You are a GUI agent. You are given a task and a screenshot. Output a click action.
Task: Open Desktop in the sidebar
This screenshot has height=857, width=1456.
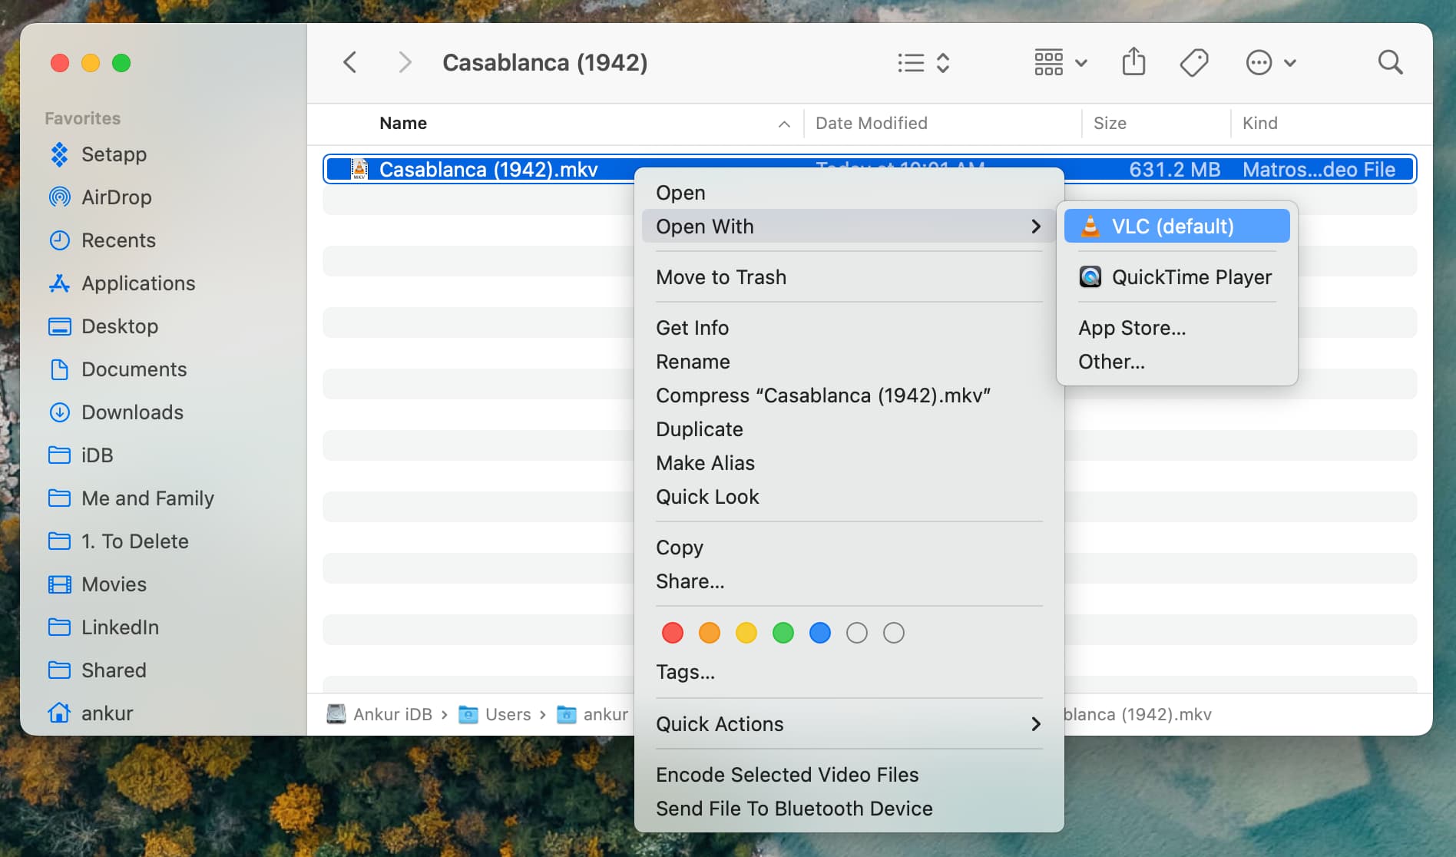click(x=103, y=326)
